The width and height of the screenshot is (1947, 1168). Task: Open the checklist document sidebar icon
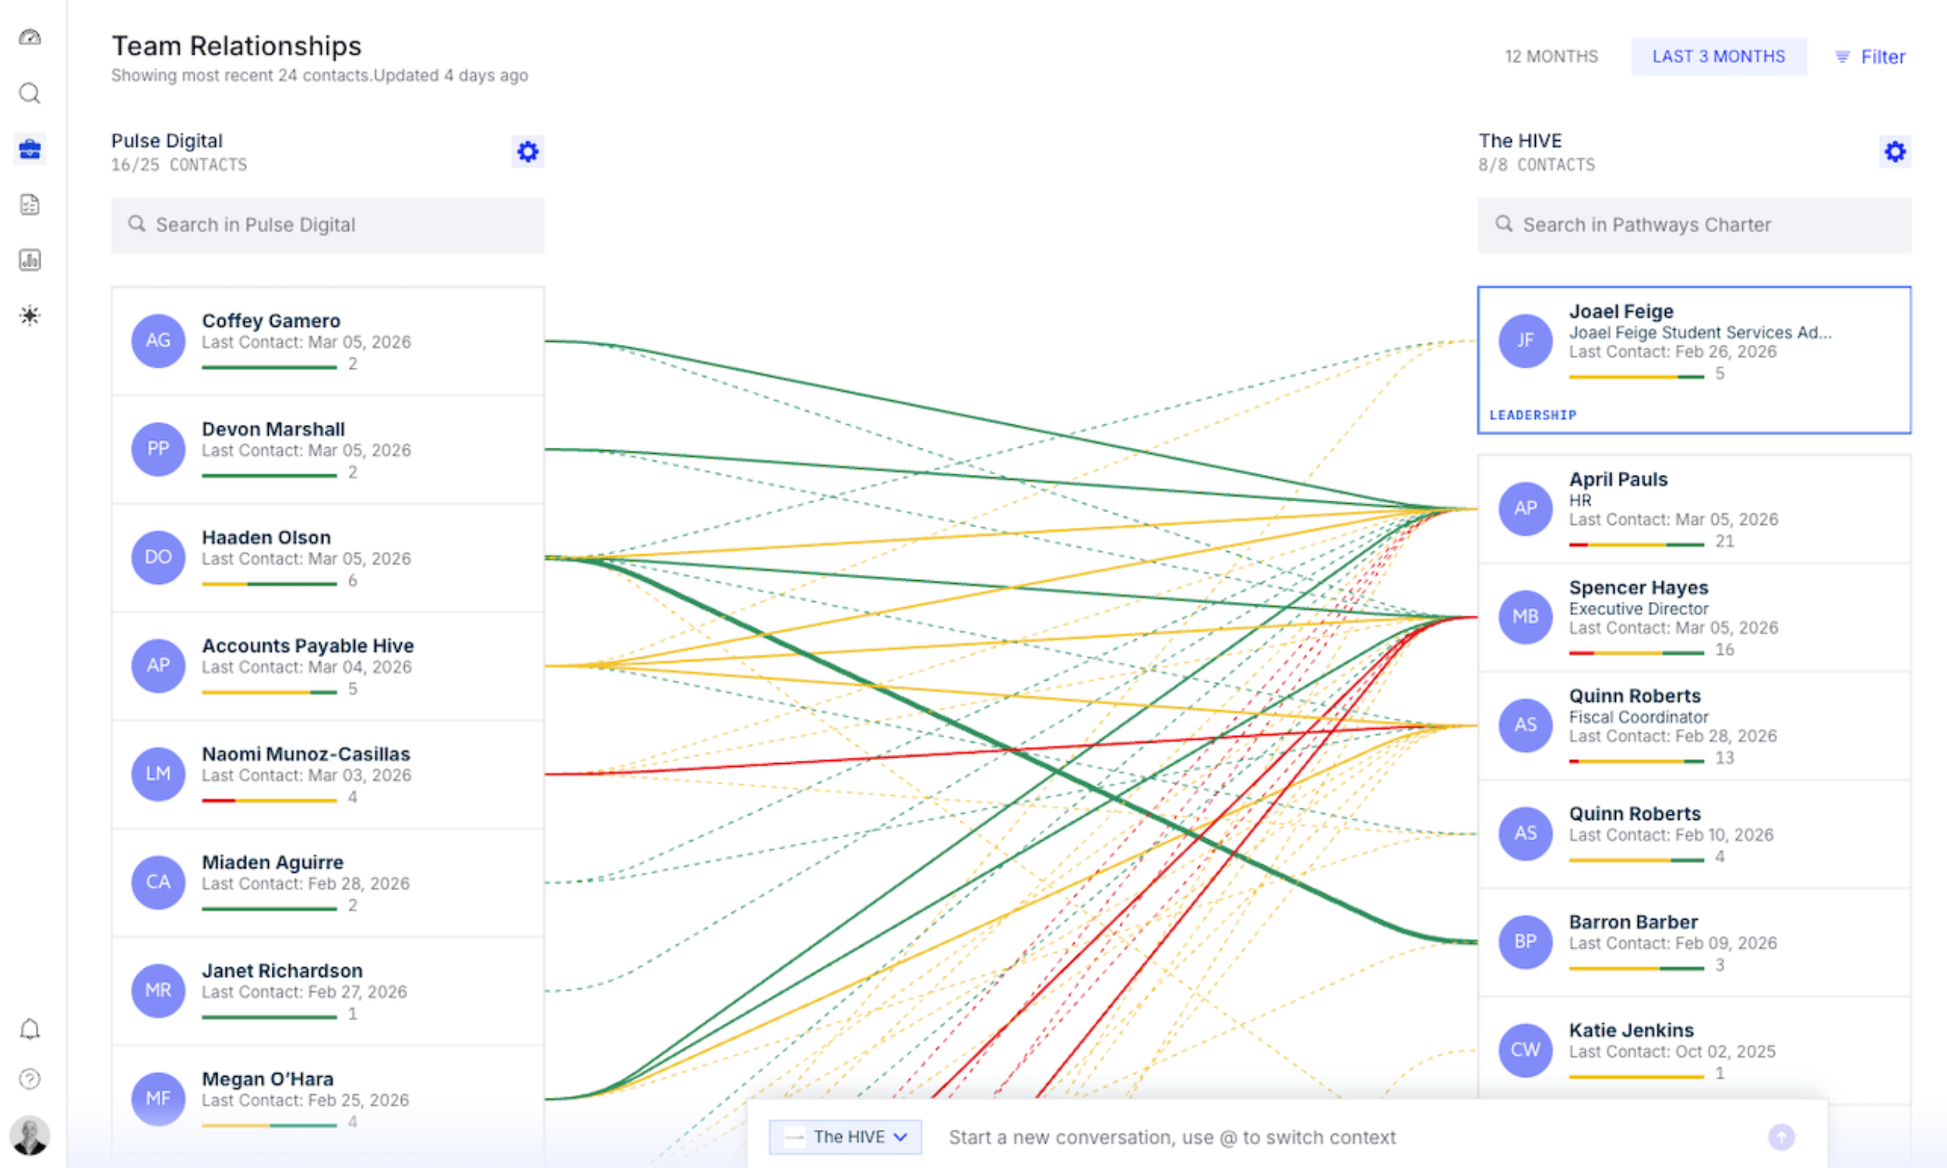(30, 205)
